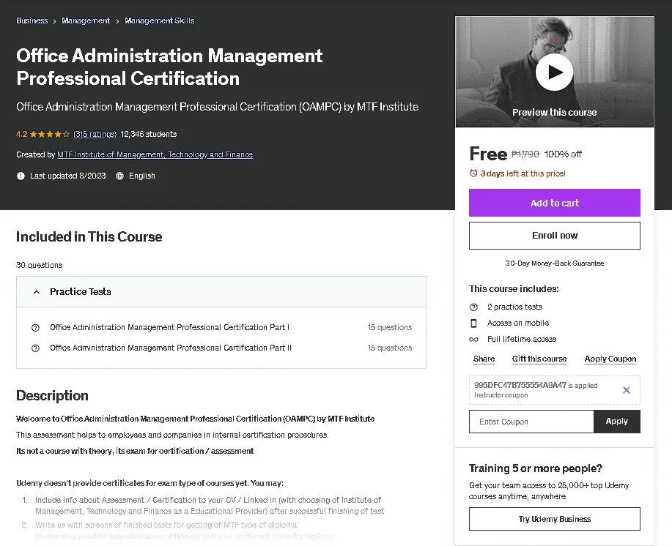The width and height of the screenshot is (672, 546).
Task: Collapse the Practice Tests section chevron
Action: point(37,292)
